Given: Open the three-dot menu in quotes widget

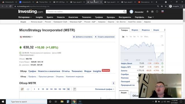Looking at the screenshot, I should (x=165, y=30).
